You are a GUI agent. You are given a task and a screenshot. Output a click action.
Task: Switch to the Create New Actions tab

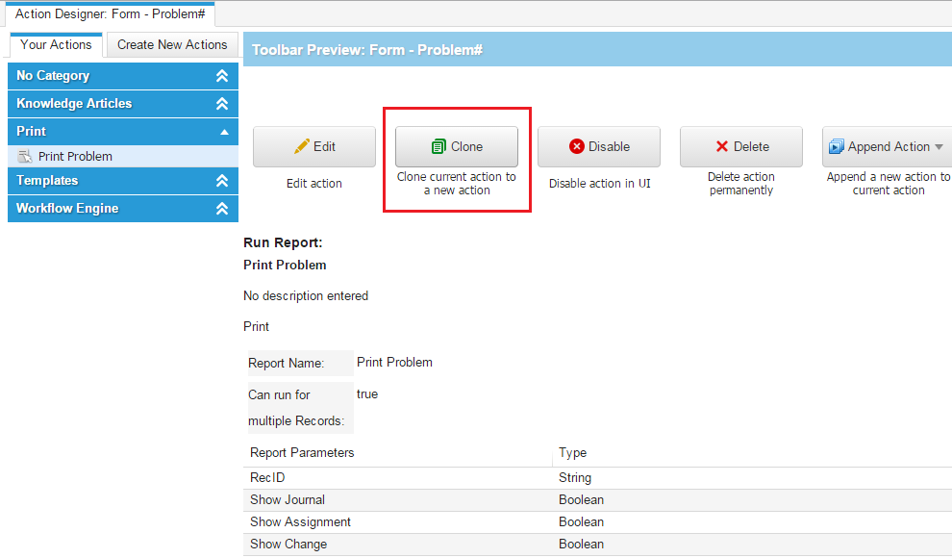click(x=172, y=44)
